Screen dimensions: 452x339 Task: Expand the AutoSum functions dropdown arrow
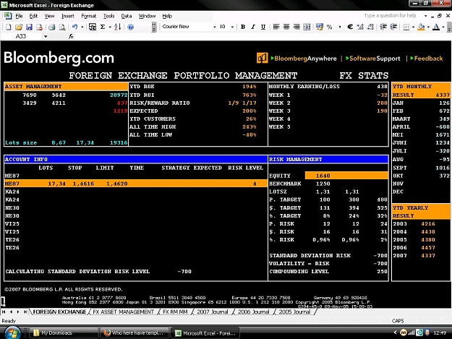(x=110, y=27)
